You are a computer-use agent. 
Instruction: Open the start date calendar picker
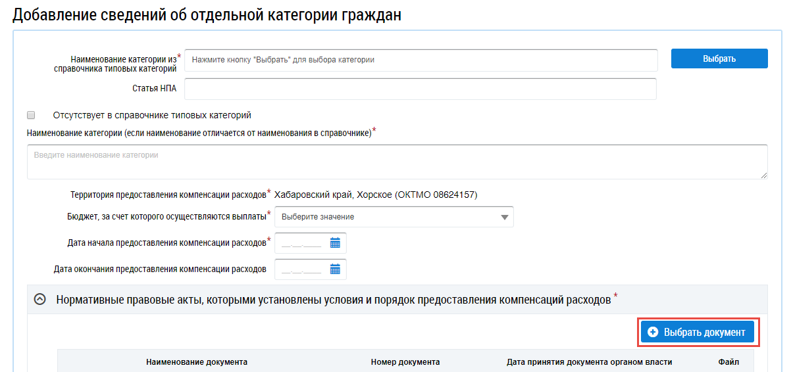[x=335, y=243]
